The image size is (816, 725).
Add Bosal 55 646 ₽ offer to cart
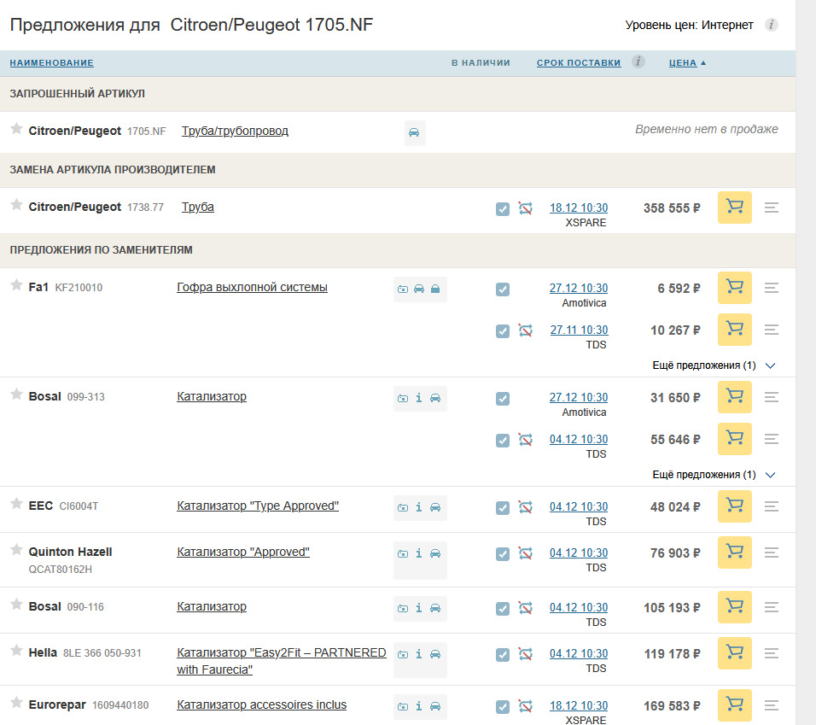coord(734,439)
